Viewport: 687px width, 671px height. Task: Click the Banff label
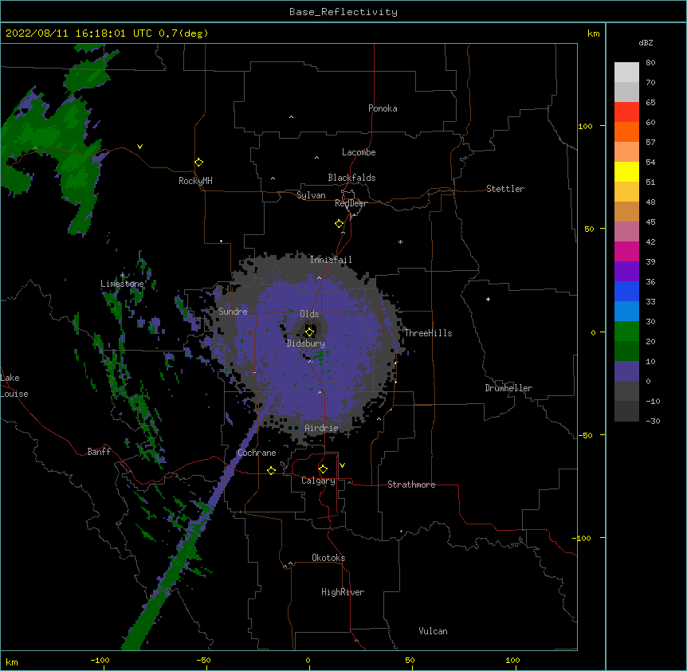[99, 452]
